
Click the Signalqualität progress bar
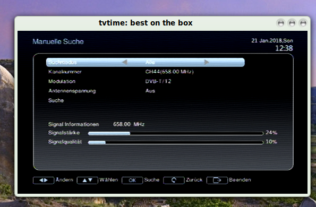click(x=176, y=142)
